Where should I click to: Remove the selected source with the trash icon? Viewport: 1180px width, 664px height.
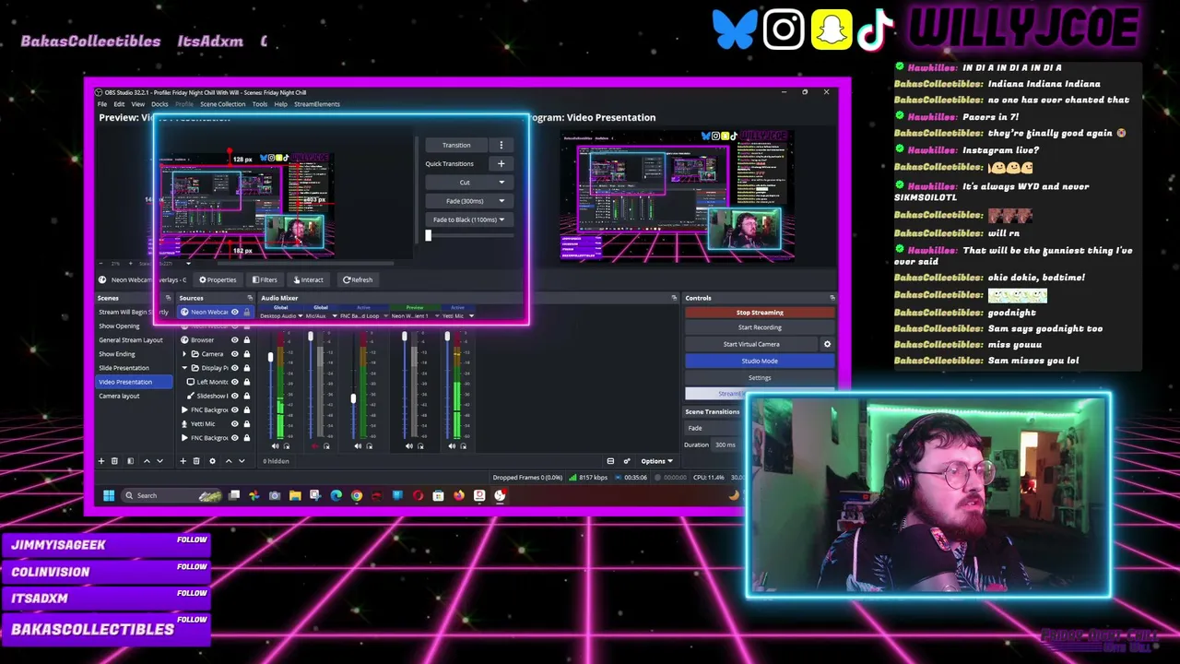[x=196, y=461]
